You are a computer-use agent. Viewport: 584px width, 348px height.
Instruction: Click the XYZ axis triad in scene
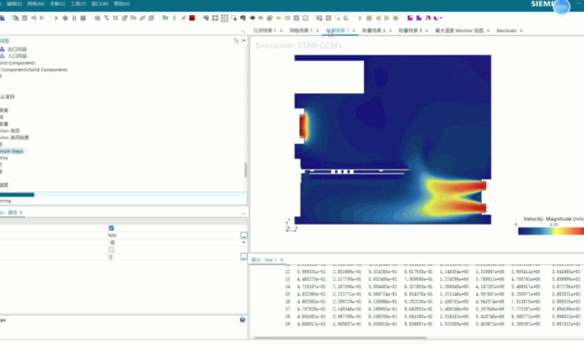pos(291,226)
